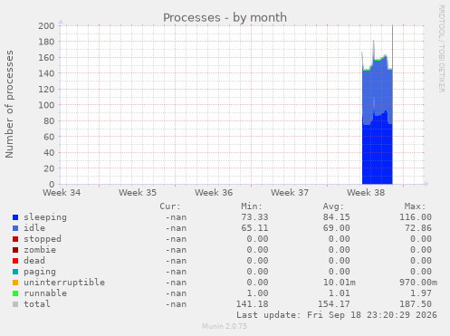The width and height of the screenshot is (450, 336).
Task: Click total min value 141.18
Action: [x=252, y=304]
